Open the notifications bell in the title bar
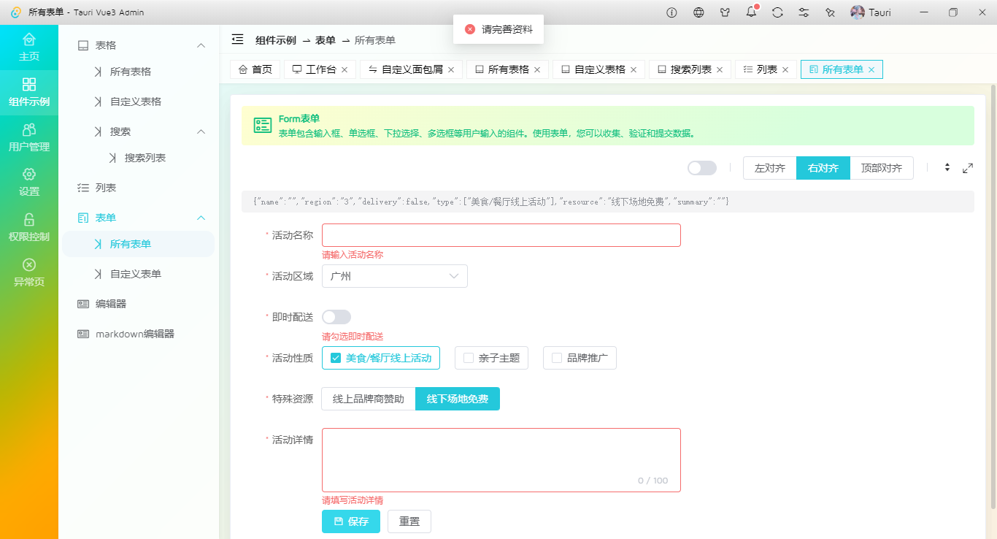This screenshot has height=539, width=997. [x=751, y=12]
